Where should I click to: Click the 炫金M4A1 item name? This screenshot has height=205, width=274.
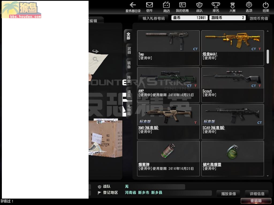pos(210,54)
